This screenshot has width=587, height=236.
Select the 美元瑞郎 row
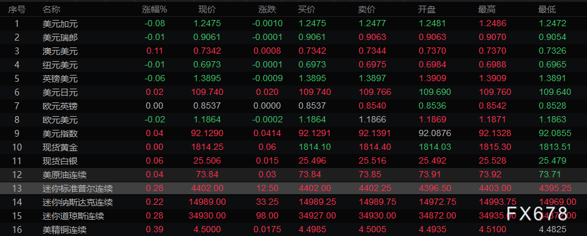[x=293, y=37]
